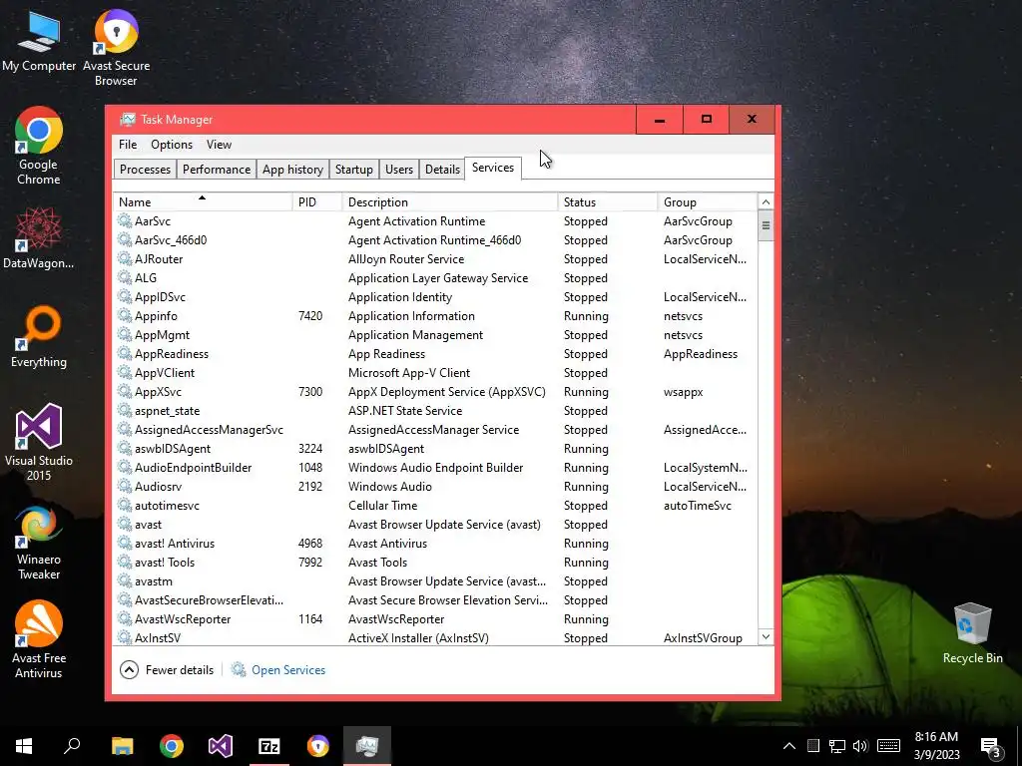Screen dimensions: 1022x766
Task: Launch Visual Studio 2015 from the desktop
Action: 39,442
